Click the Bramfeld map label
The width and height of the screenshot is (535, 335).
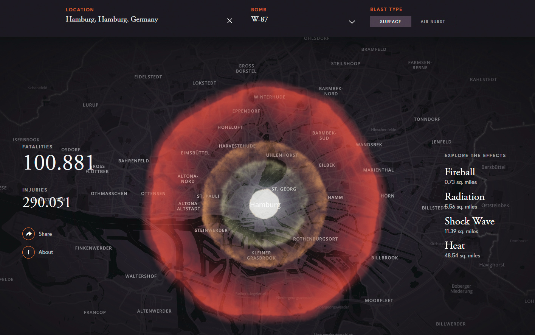(374, 50)
